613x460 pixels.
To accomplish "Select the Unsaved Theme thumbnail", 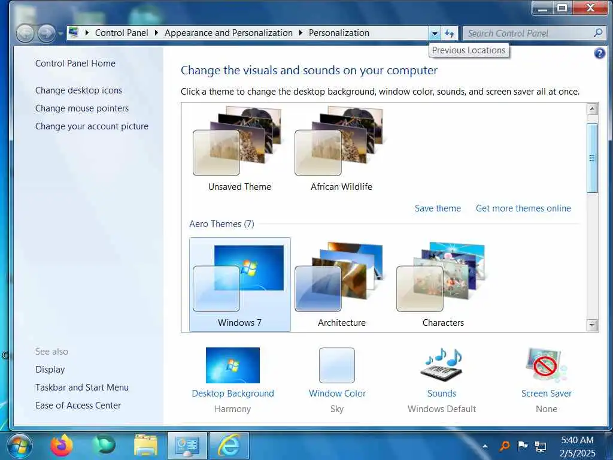I will pos(239,149).
